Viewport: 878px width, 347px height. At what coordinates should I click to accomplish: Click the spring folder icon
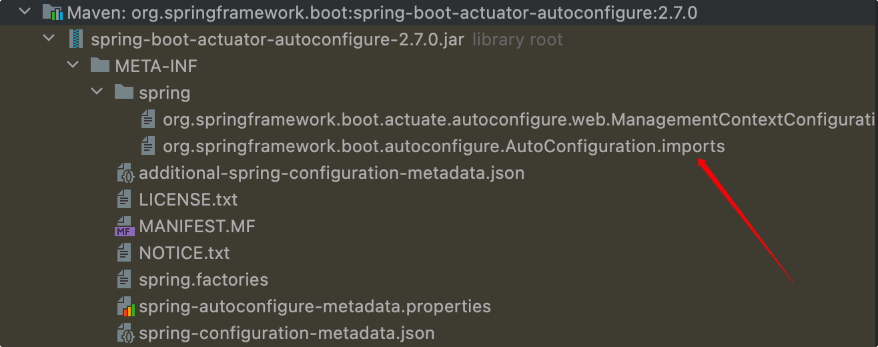(124, 92)
